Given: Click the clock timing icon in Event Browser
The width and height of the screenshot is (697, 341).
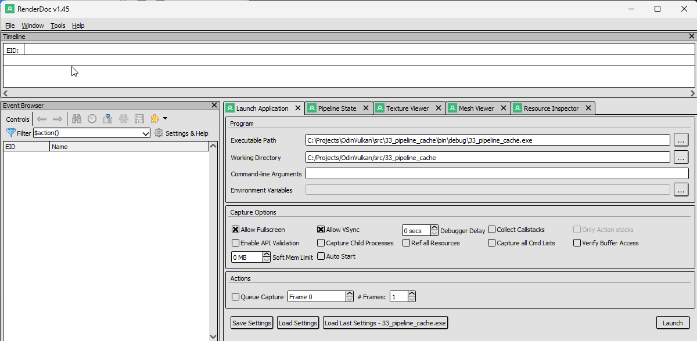Looking at the screenshot, I should 92,119.
